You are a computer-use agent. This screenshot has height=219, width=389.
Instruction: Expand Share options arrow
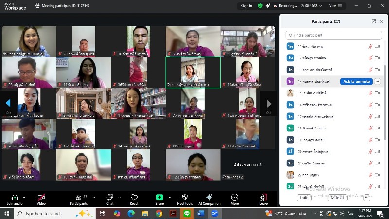coord(170,197)
